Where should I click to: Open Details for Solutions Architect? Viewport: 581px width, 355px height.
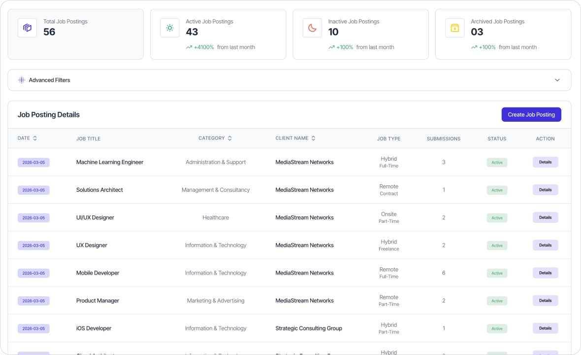(x=545, y=189)
